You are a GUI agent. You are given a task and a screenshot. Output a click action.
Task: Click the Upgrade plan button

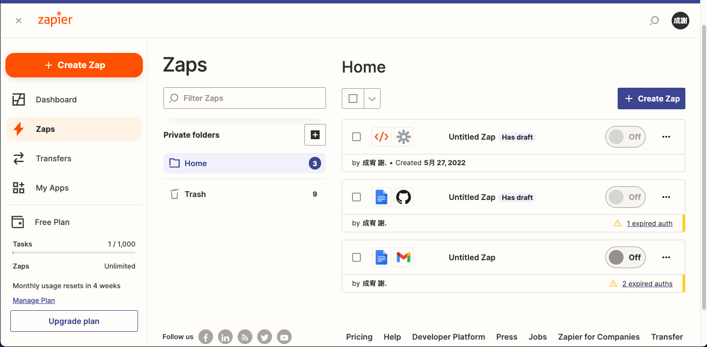pyautogui.click(x=74, y=321)
